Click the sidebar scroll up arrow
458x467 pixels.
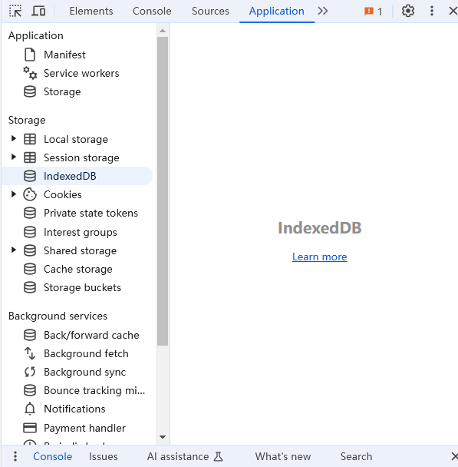pos(163,31)
